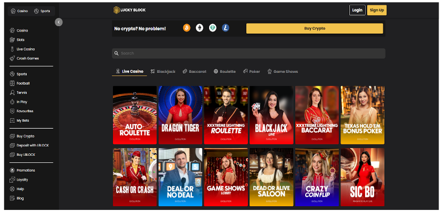447x211 pixels.
Task: Click the Tether coin icon
Action: pyautogui.click(x=213, y=28)
